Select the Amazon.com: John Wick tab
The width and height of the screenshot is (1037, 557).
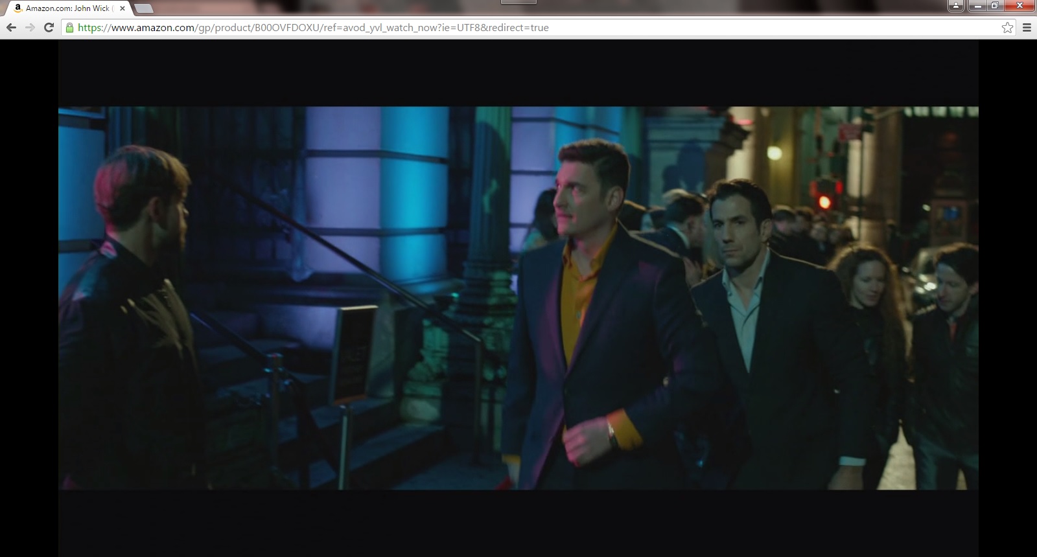[68, 8]
